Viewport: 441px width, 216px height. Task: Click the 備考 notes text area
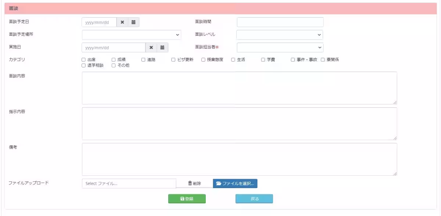(239, 159)
